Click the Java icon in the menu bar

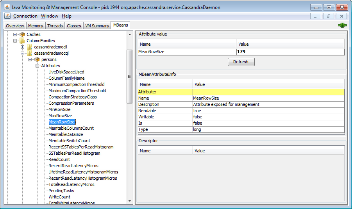point(7,16)
